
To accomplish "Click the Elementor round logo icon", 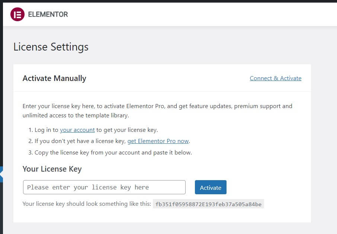I will tap(17, 14).
